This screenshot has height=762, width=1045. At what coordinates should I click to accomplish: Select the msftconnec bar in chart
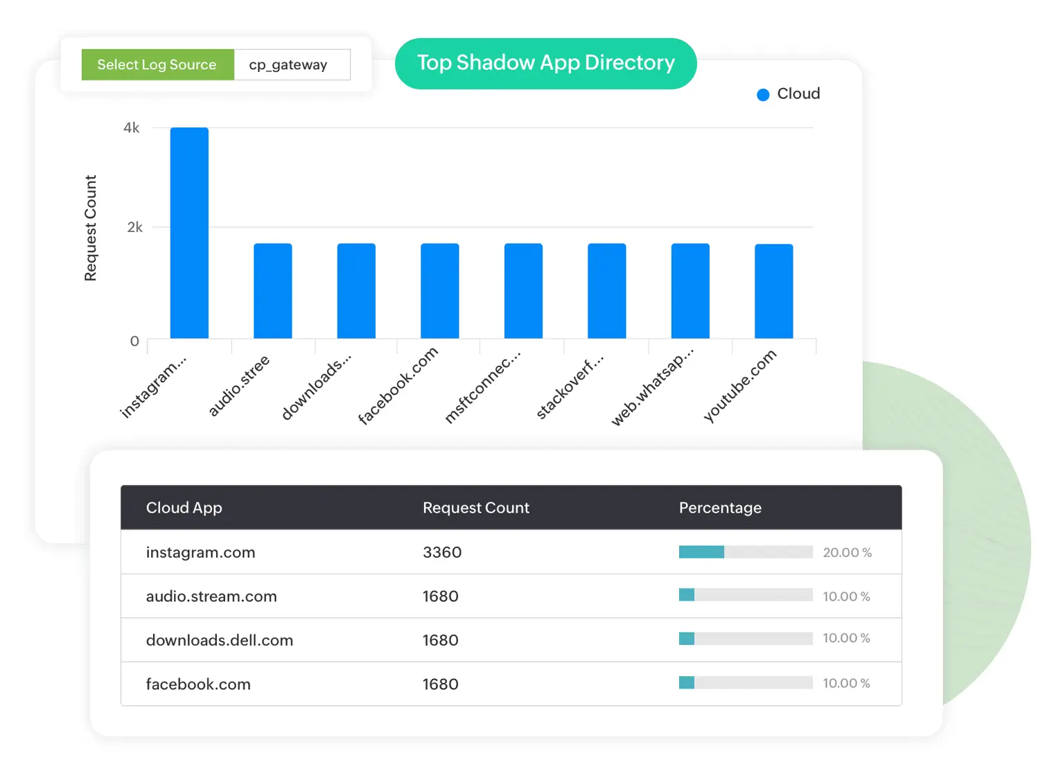(x=523, y=291)
